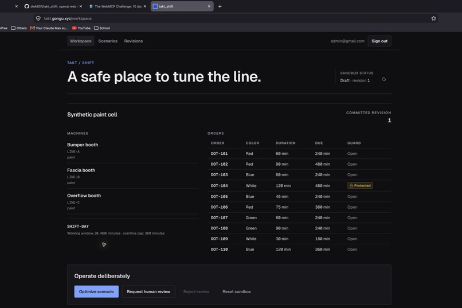Click the COLOR column header

point(253,143)
